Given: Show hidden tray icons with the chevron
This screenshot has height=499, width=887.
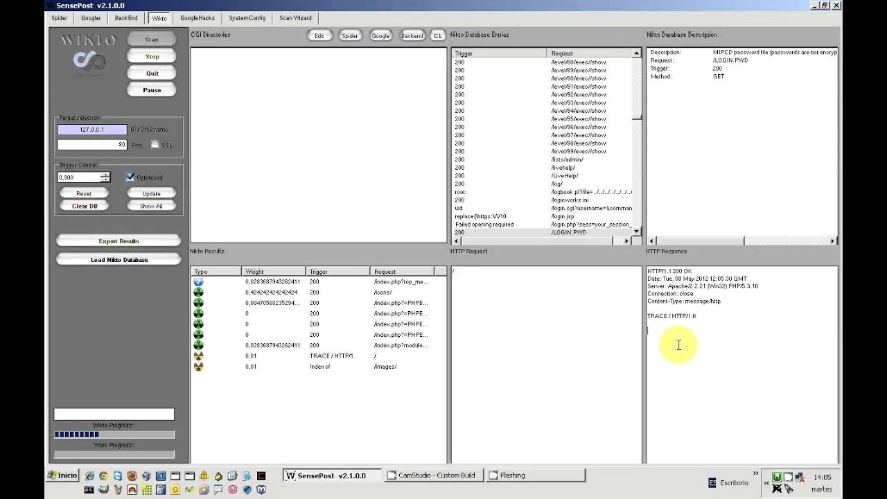Looking at the screenshot, I should (766, 483).
